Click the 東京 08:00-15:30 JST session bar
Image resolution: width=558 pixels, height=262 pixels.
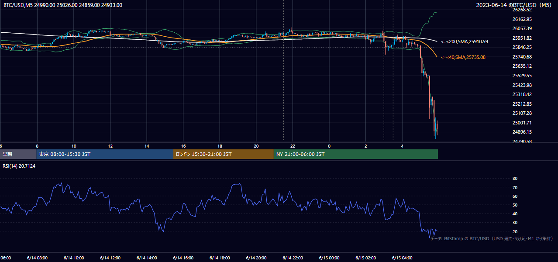click(x=105, y=154)
